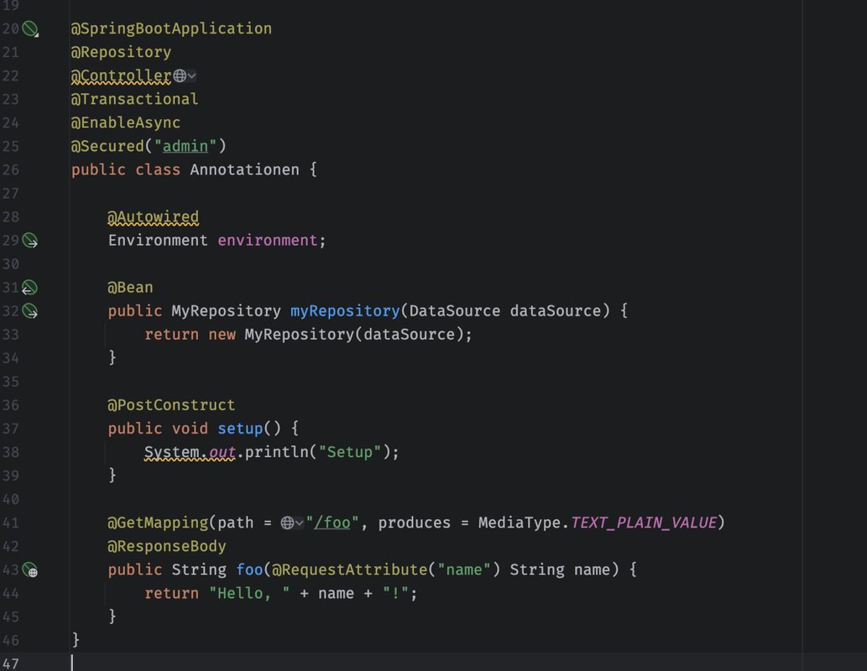Click the line number 37 for setup method
This screenshot has height=671, width=867.
coord(10,429)
